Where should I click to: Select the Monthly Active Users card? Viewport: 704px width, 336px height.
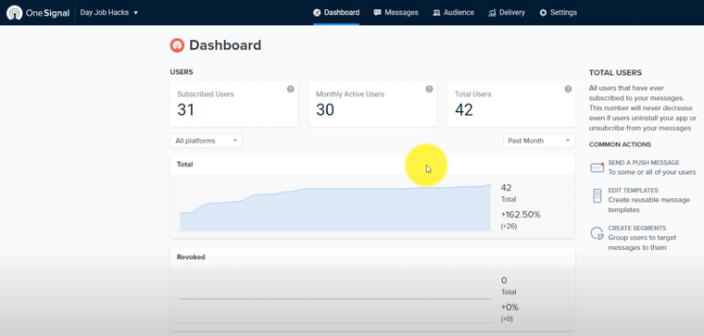pyautogui.click(x=372, y=104)
